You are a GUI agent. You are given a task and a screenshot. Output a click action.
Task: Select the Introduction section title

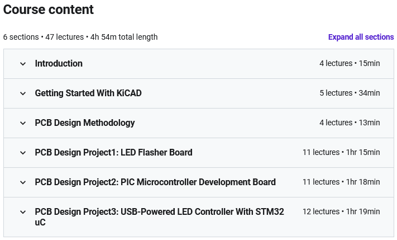coord(59,64)
